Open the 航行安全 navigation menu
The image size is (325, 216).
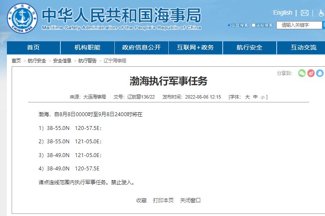pyautogui.click(x=249, y=47)
